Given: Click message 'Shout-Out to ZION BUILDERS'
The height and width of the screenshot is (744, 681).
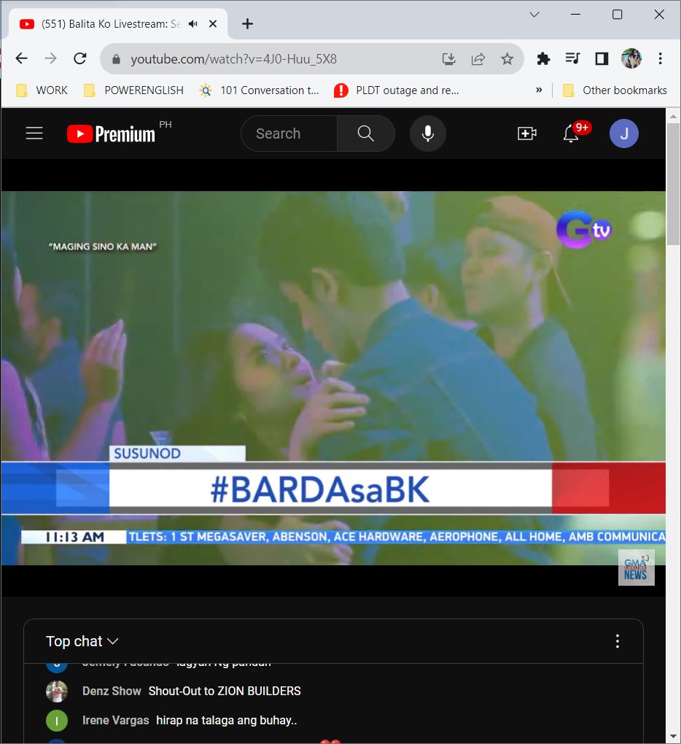Looking at the screenshot, I should point(225,691).
